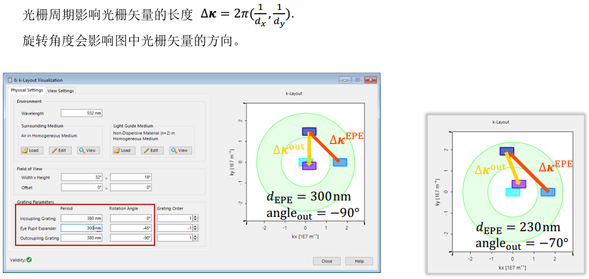
Task: View the Light Guide Medium details
Action: tap(181, 150)
